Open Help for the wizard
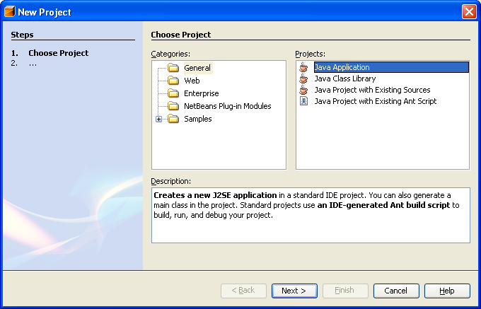 point(447,291)
